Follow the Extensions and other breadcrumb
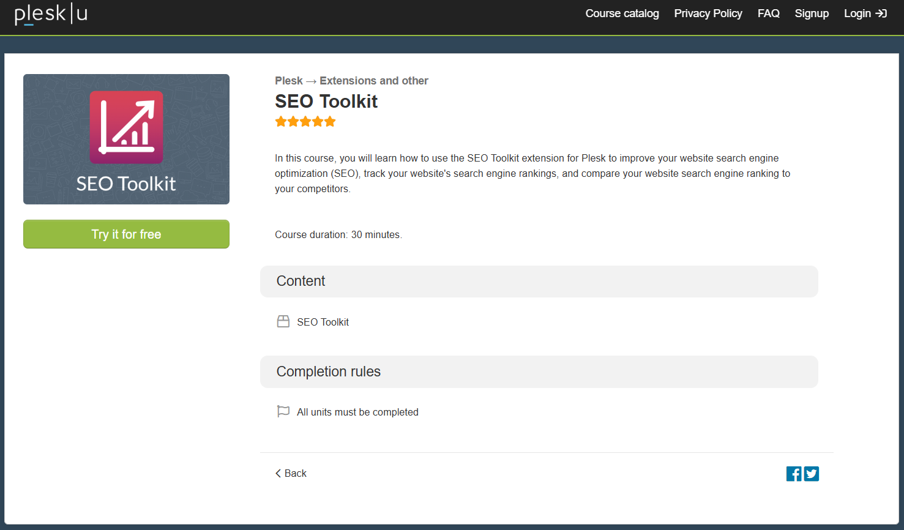This screenshot has height=530, width=904. (373, 81)
